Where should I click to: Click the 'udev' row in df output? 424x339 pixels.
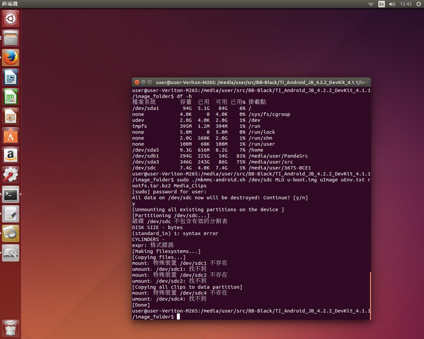[196, 120]
